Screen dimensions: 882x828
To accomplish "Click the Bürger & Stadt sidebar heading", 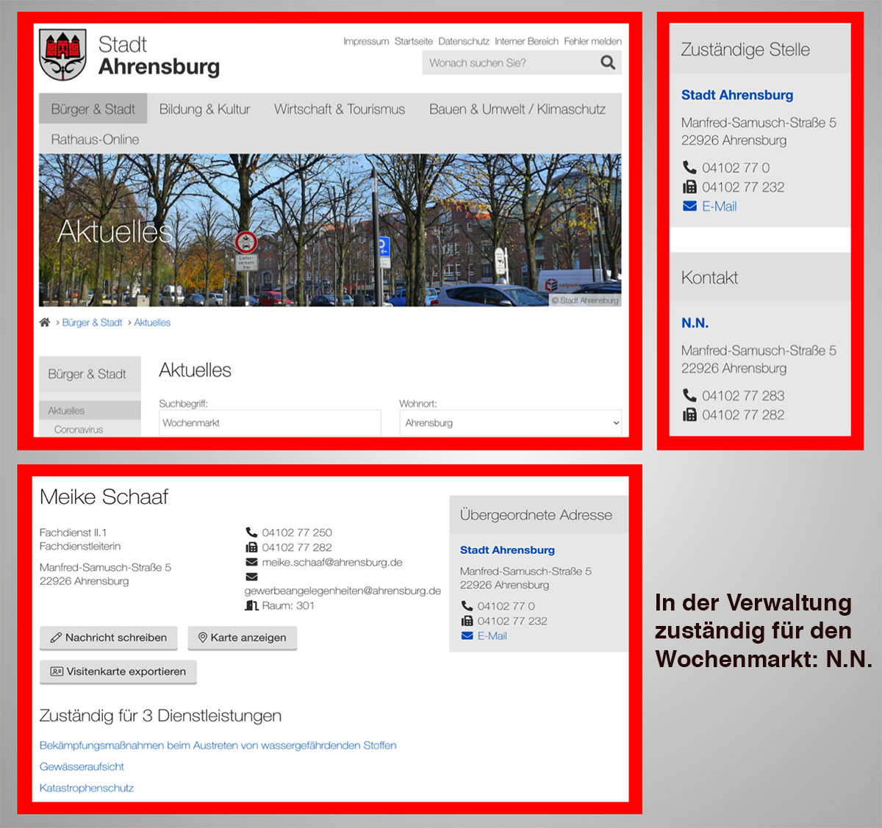I will tap(90, 374).
